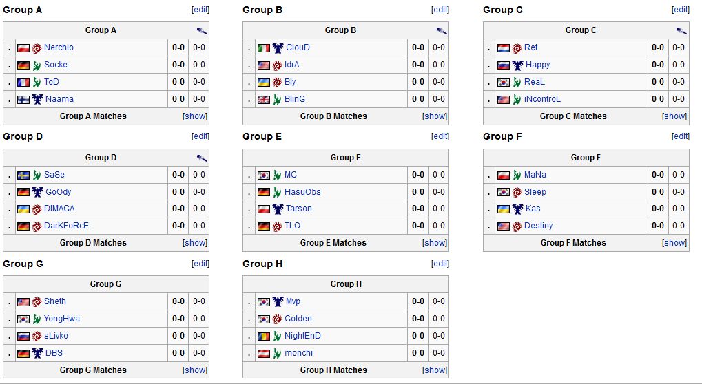702x384 pixels.
Task: Click the pin icon in the Group A header
Action: 201,31
